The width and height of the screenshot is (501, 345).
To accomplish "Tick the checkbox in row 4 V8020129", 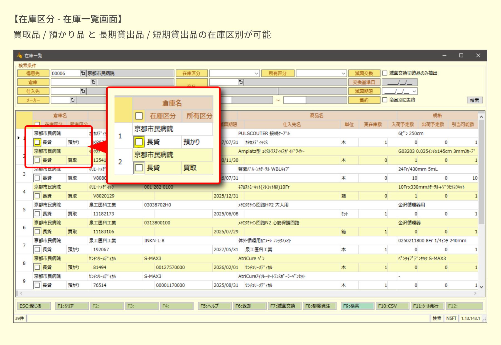I will pyautogui.click(x=37, y=196).
